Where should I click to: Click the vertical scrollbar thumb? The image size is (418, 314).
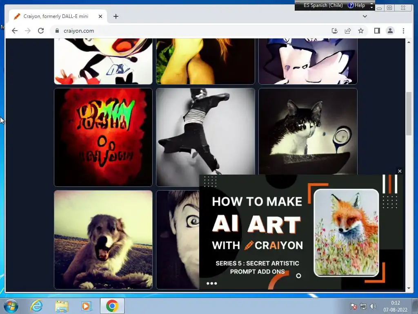click(x=409, y=114)
